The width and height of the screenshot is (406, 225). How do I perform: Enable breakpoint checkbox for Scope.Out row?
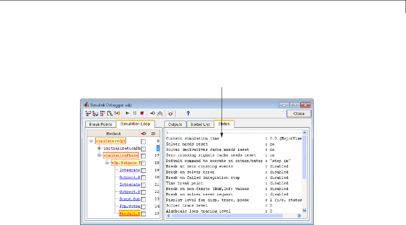coord(143,200)
